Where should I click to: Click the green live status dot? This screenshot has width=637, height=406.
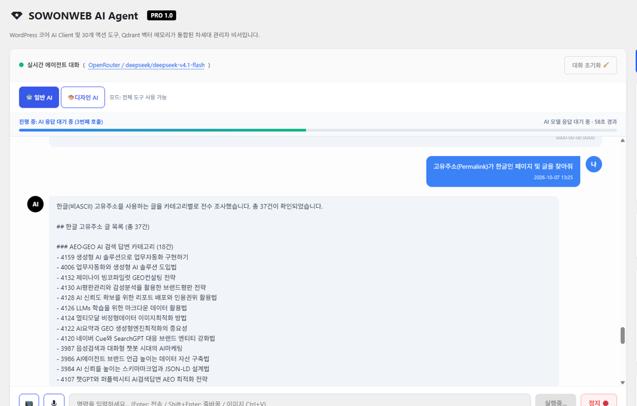pos(21,65)
